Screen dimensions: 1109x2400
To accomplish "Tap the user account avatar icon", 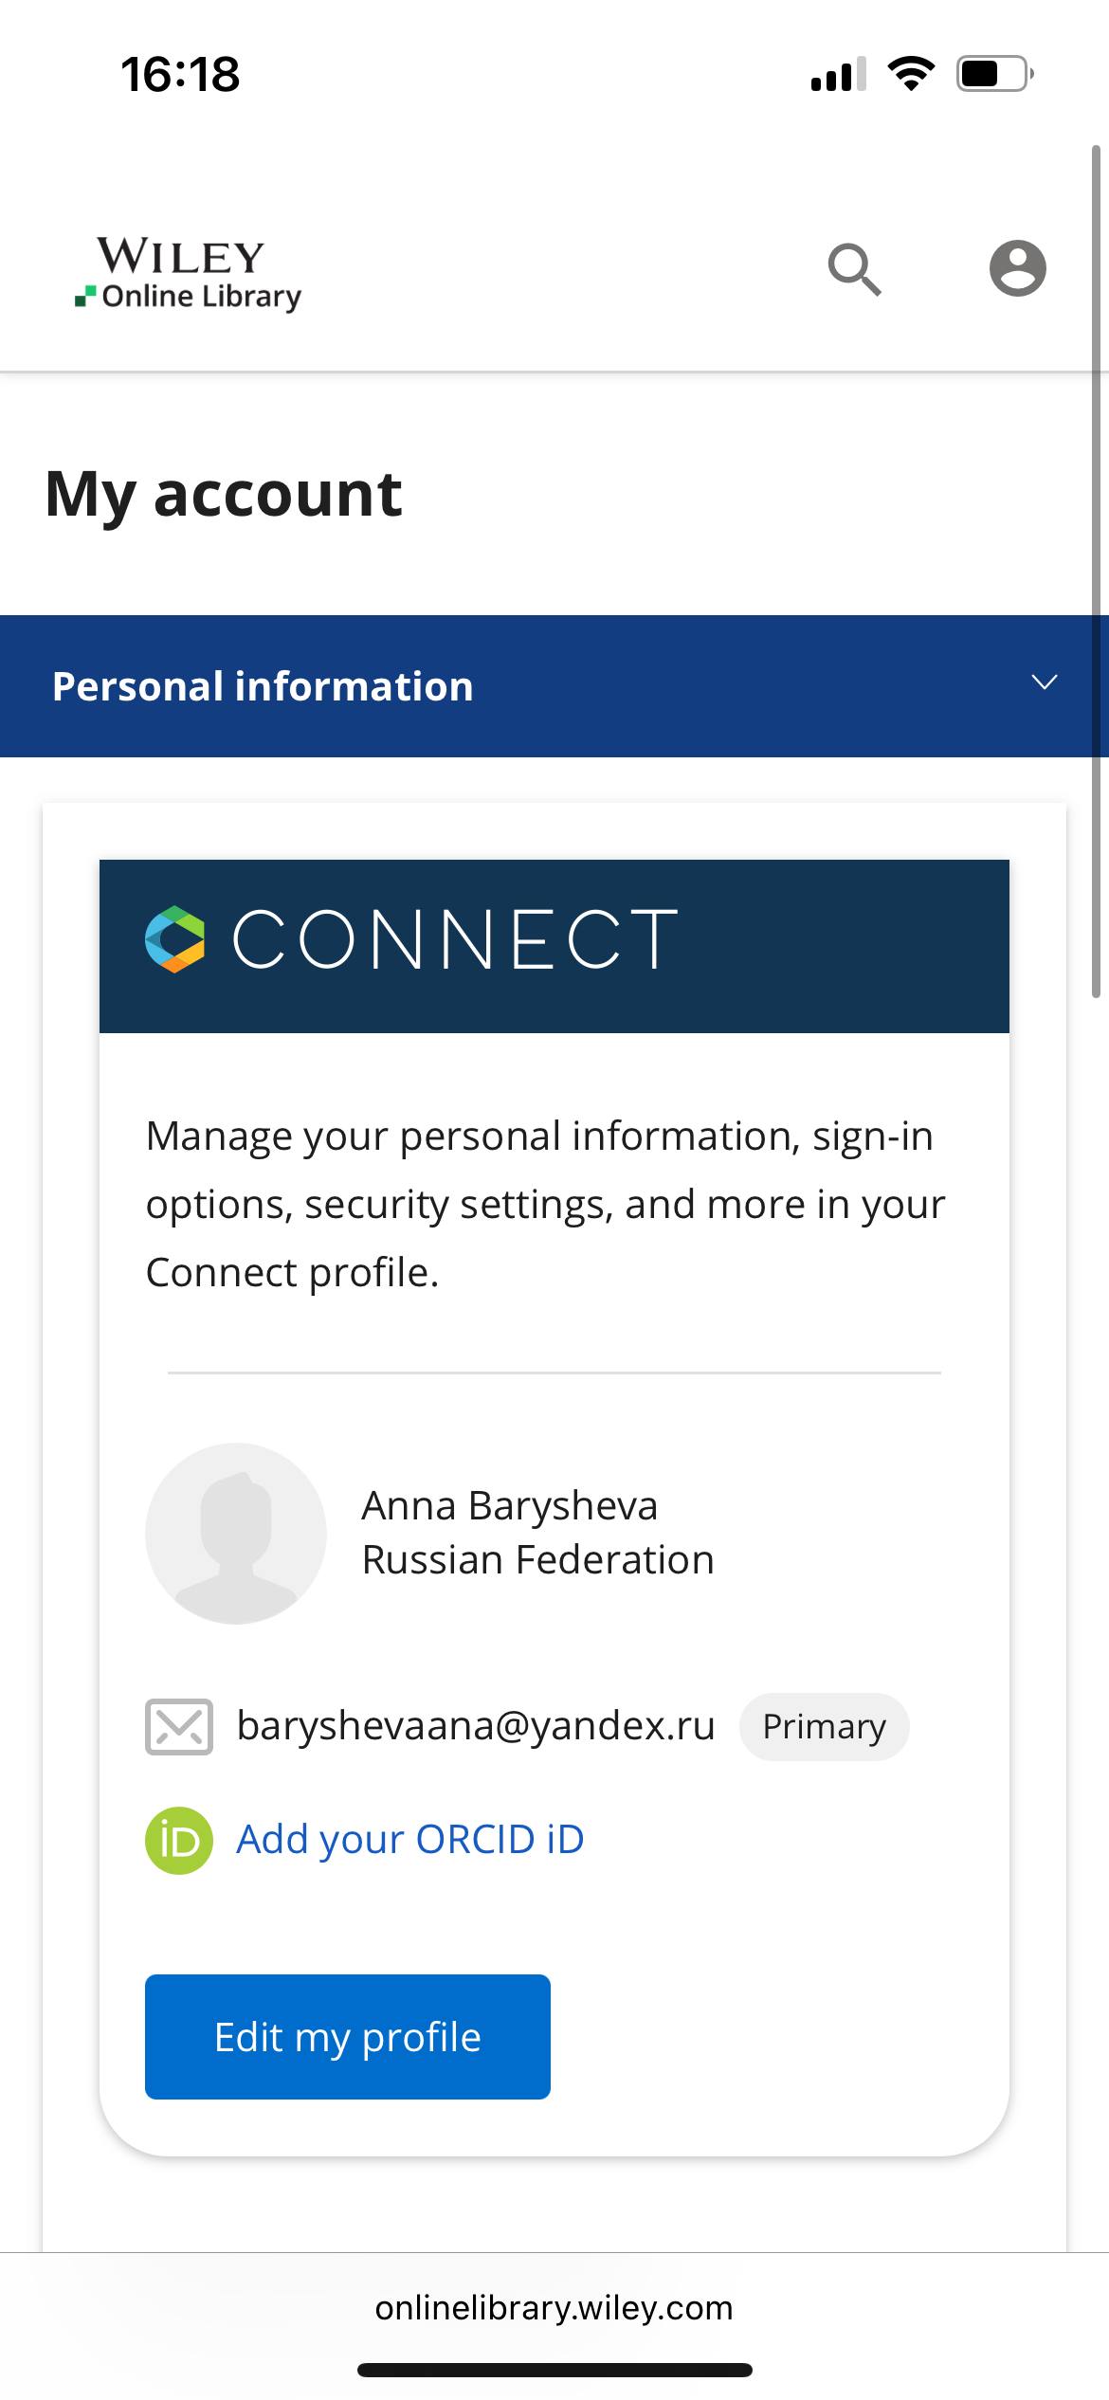I will 1017,268.
